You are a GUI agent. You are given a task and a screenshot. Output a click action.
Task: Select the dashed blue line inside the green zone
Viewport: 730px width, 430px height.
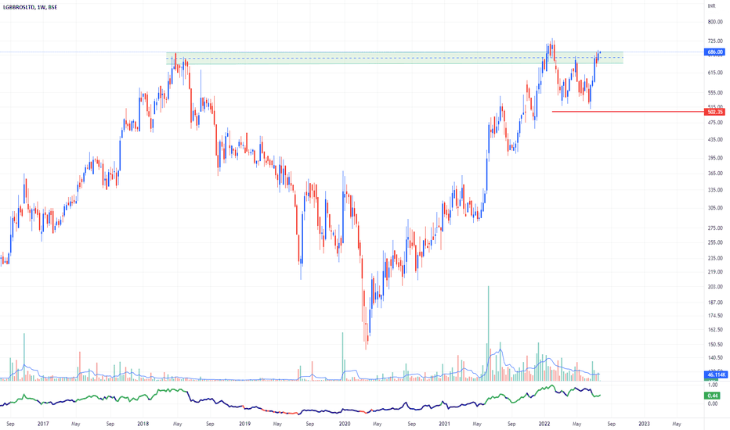point(394,58)
